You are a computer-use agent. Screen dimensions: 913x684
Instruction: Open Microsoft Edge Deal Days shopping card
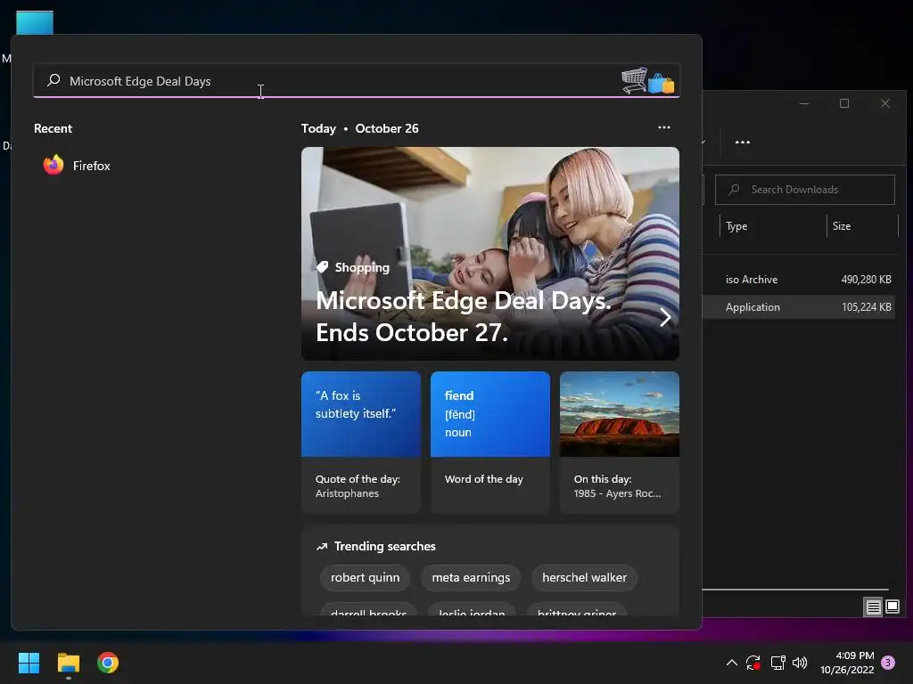(x=490, y=254)
